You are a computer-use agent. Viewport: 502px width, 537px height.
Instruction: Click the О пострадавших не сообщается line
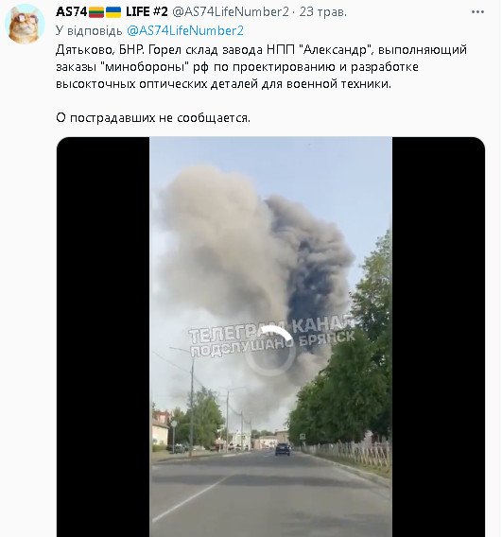pos(153,118)
